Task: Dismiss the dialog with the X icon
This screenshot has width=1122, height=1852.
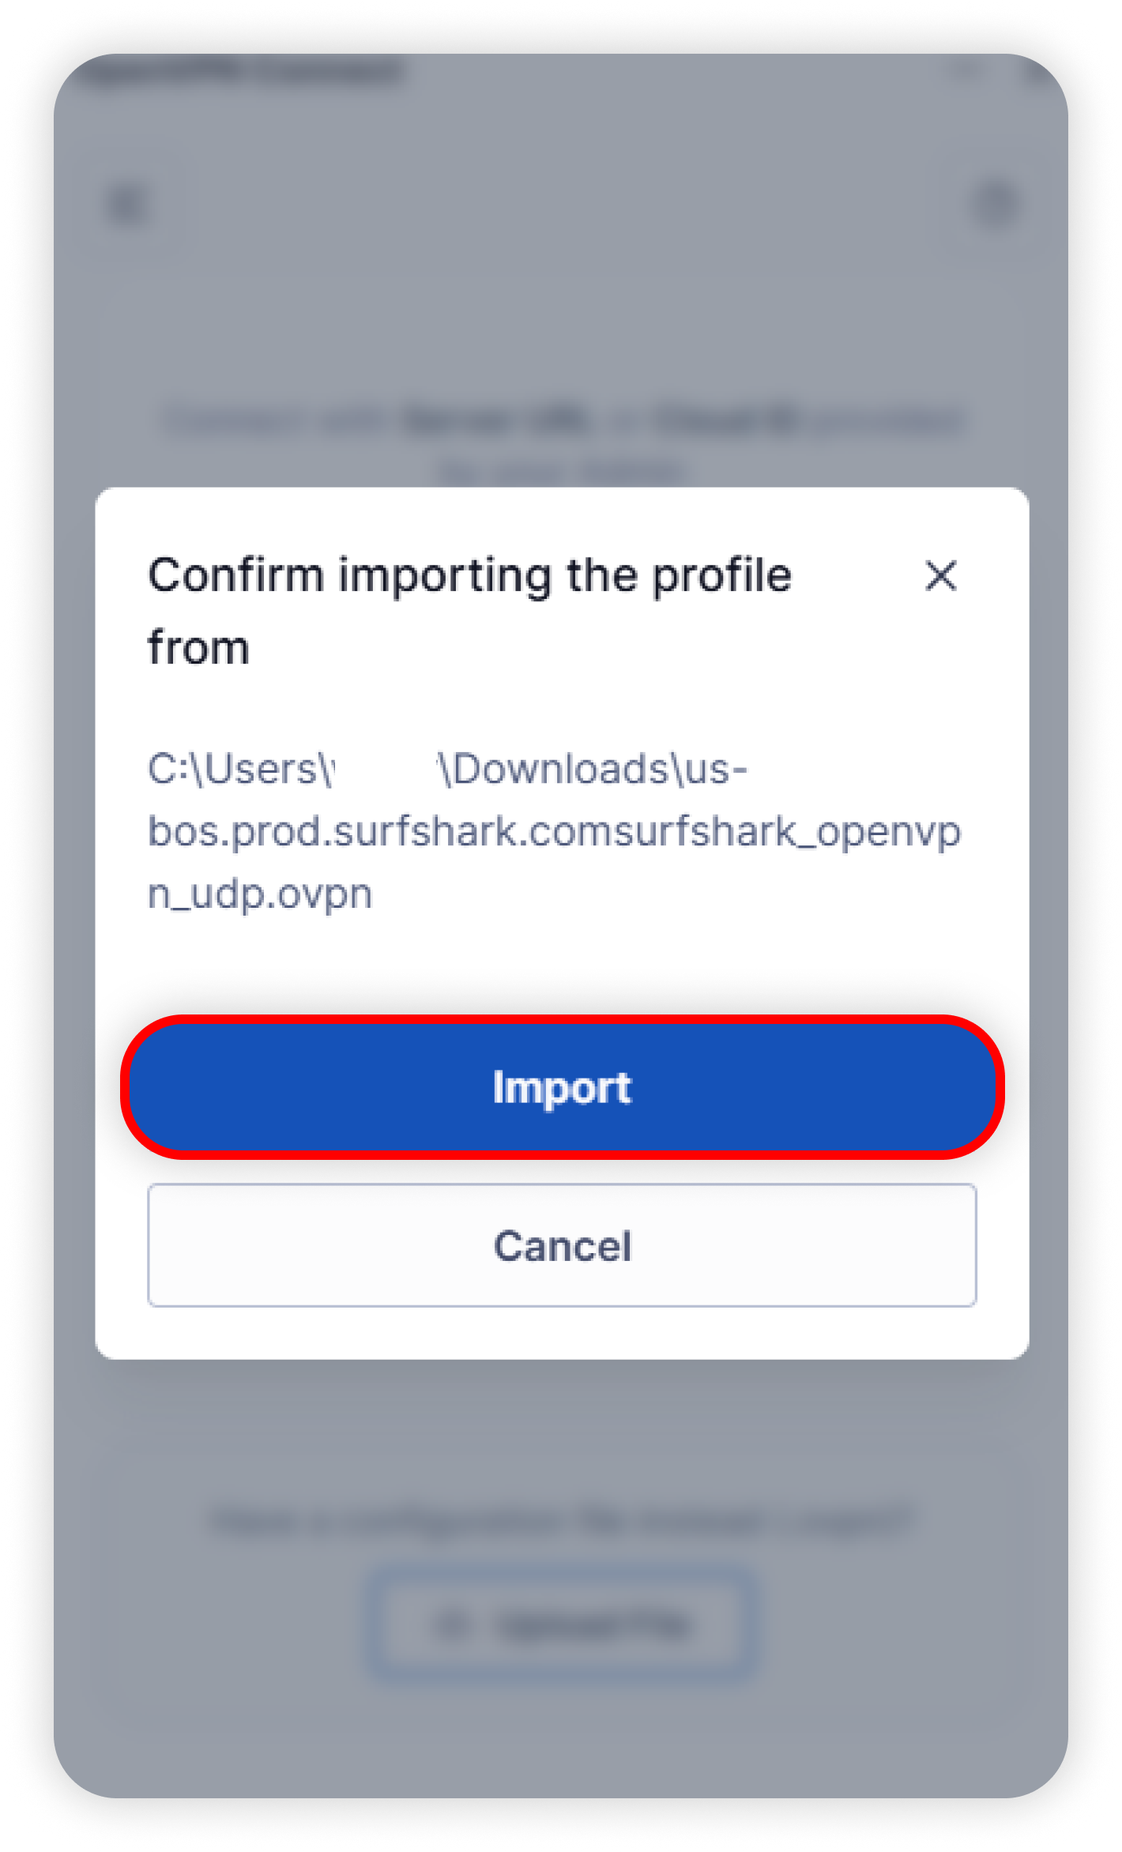Action: click(x=940, y=576)
